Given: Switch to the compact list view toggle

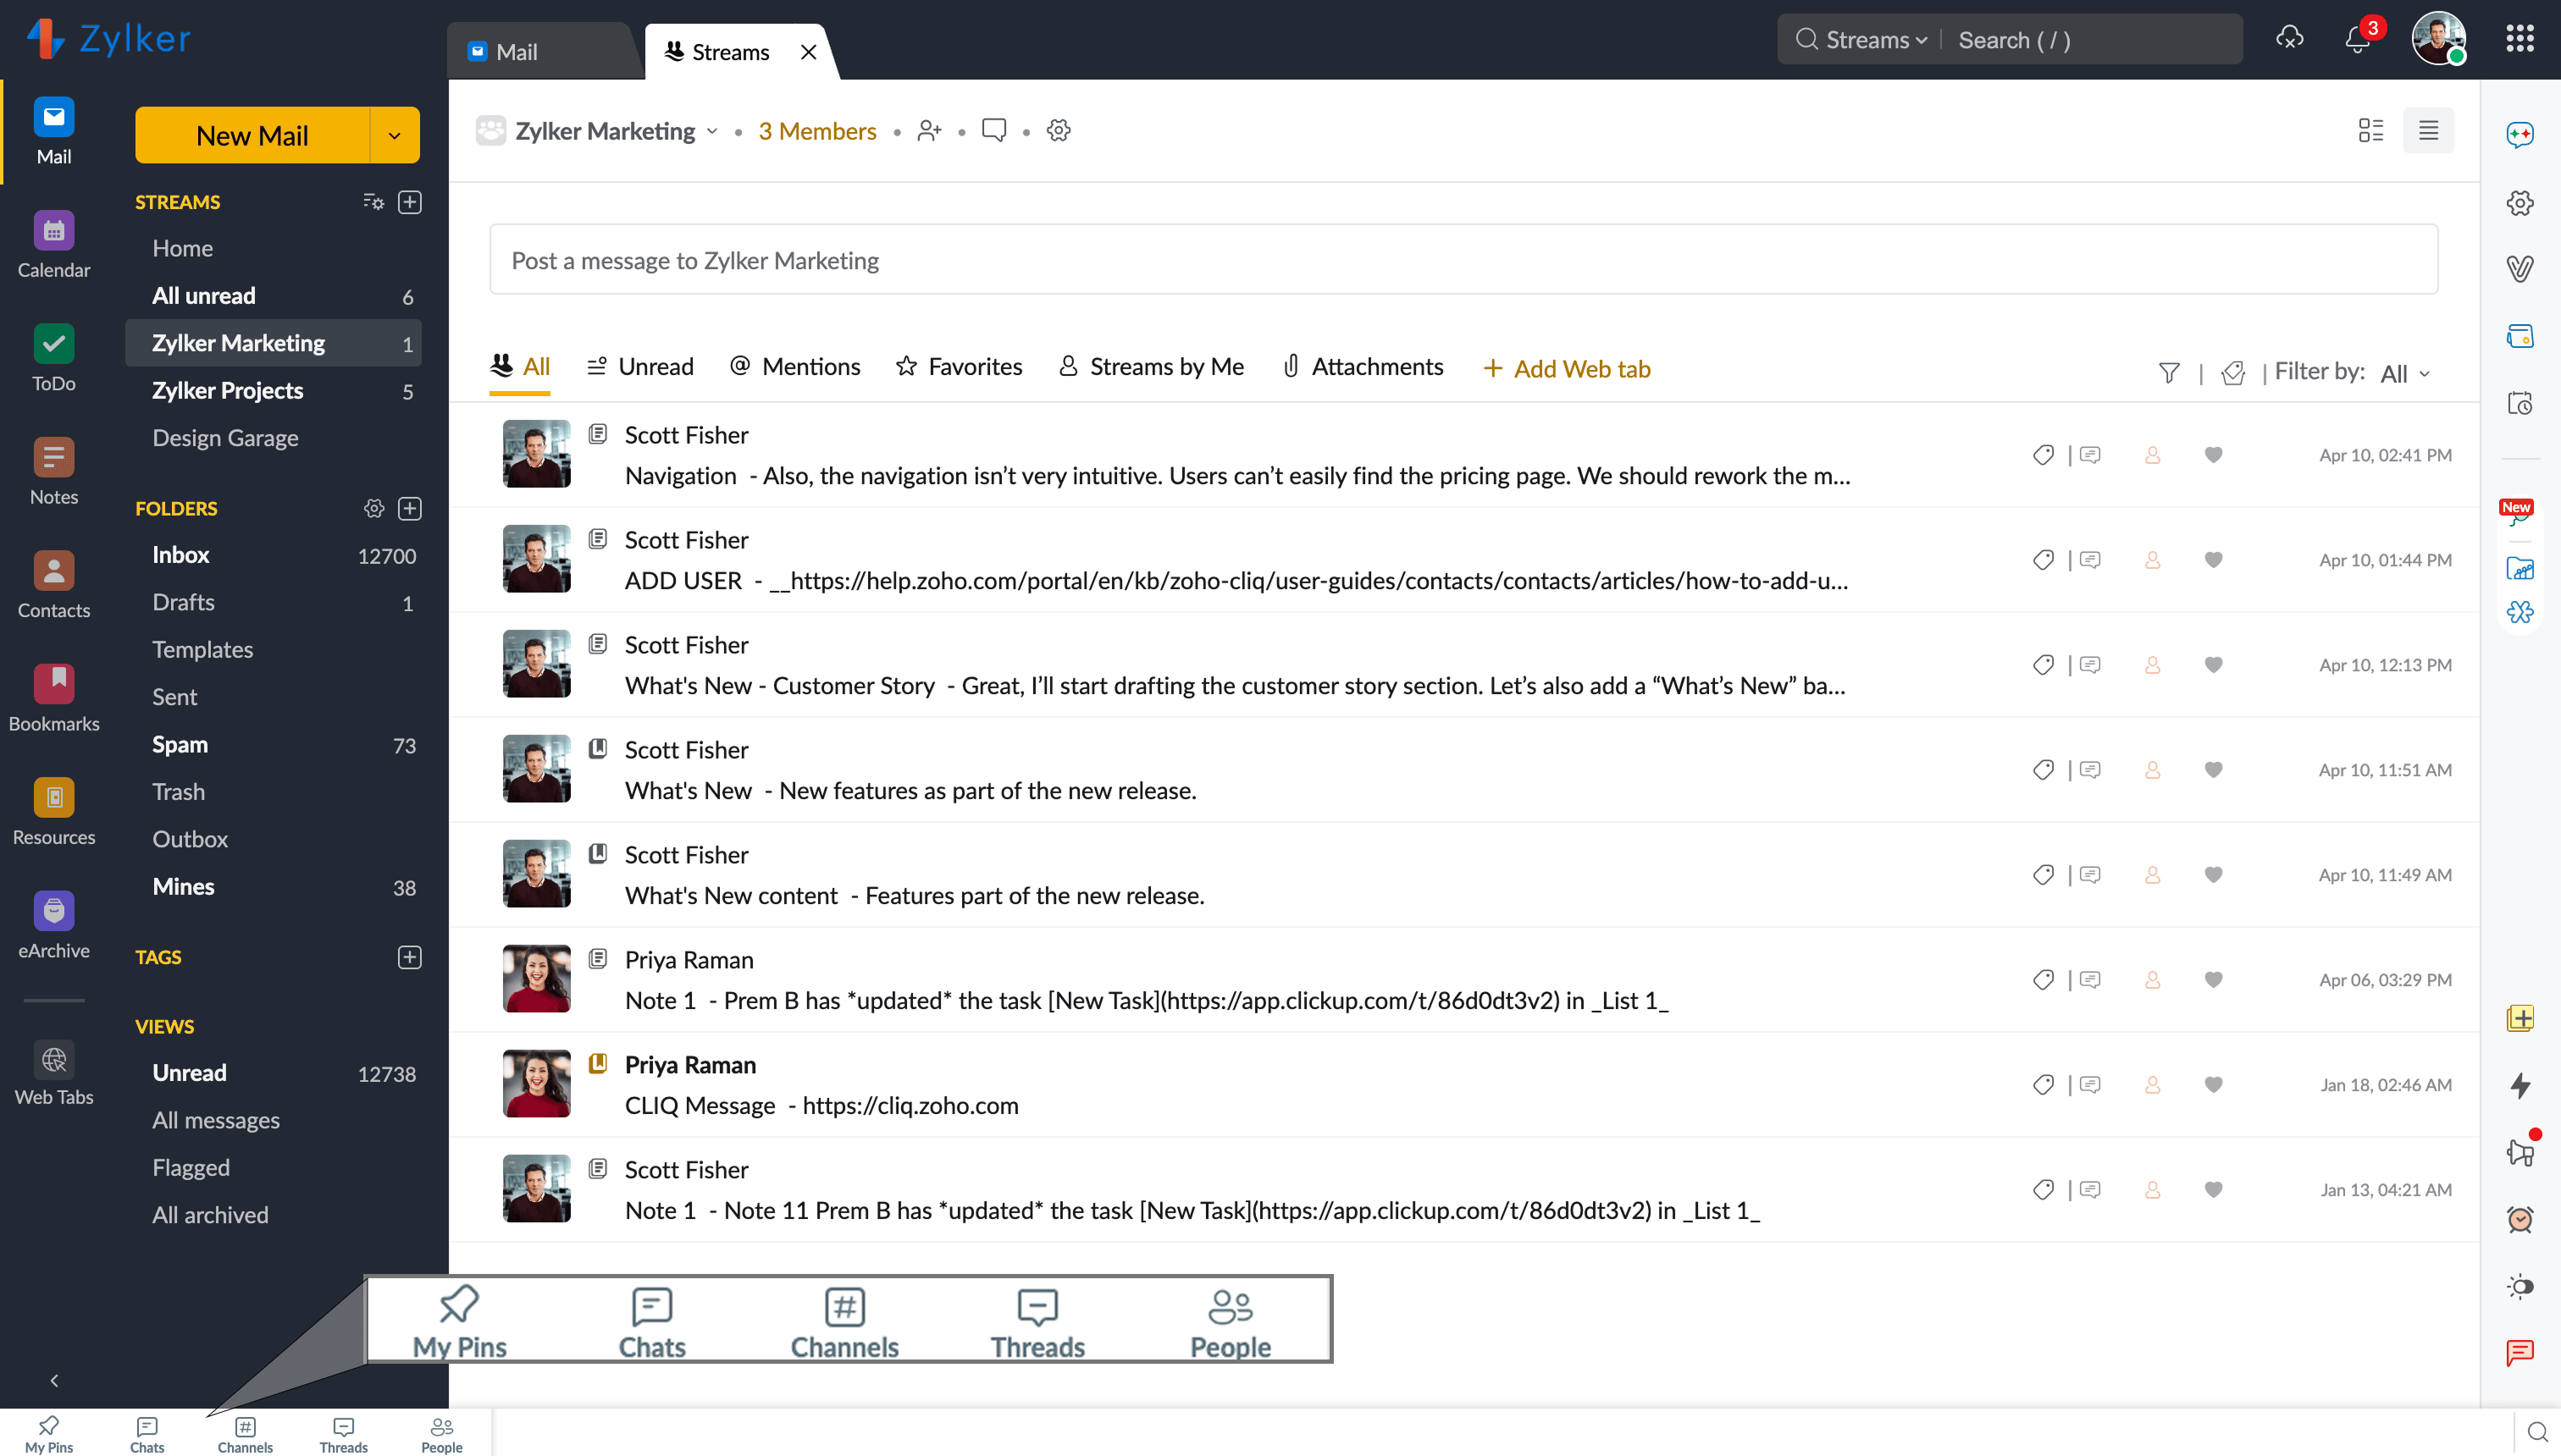Looking at the screenshot, I should click(2428, 131).
